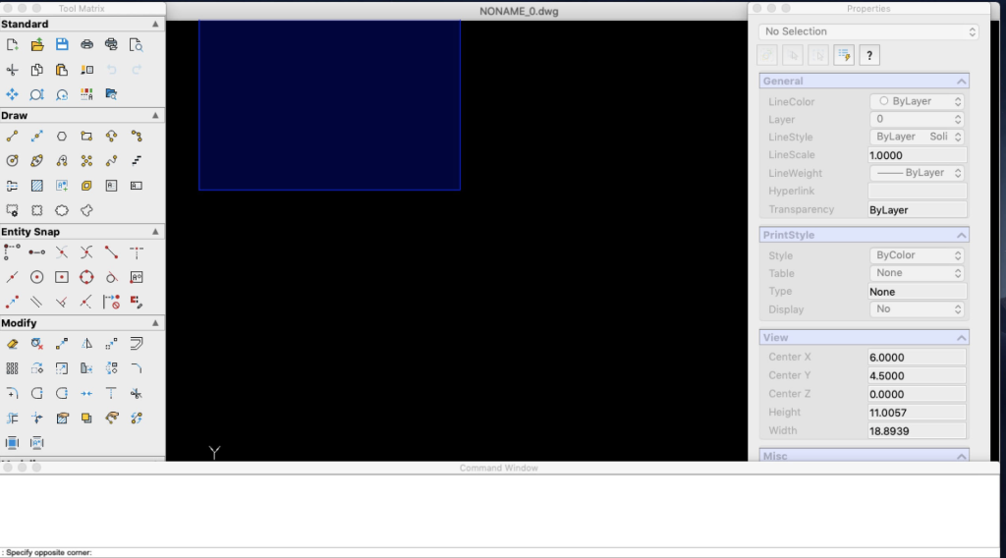1006x558 pixels.
Task: Click the Transparency ByLayer field
Action: [917, 209]
